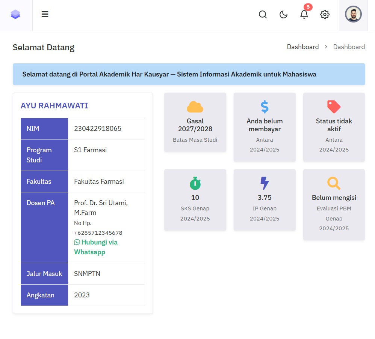Click the orange magnifier Evaluasi PBM icon
The image size is (375, 339).
[334, 183]
